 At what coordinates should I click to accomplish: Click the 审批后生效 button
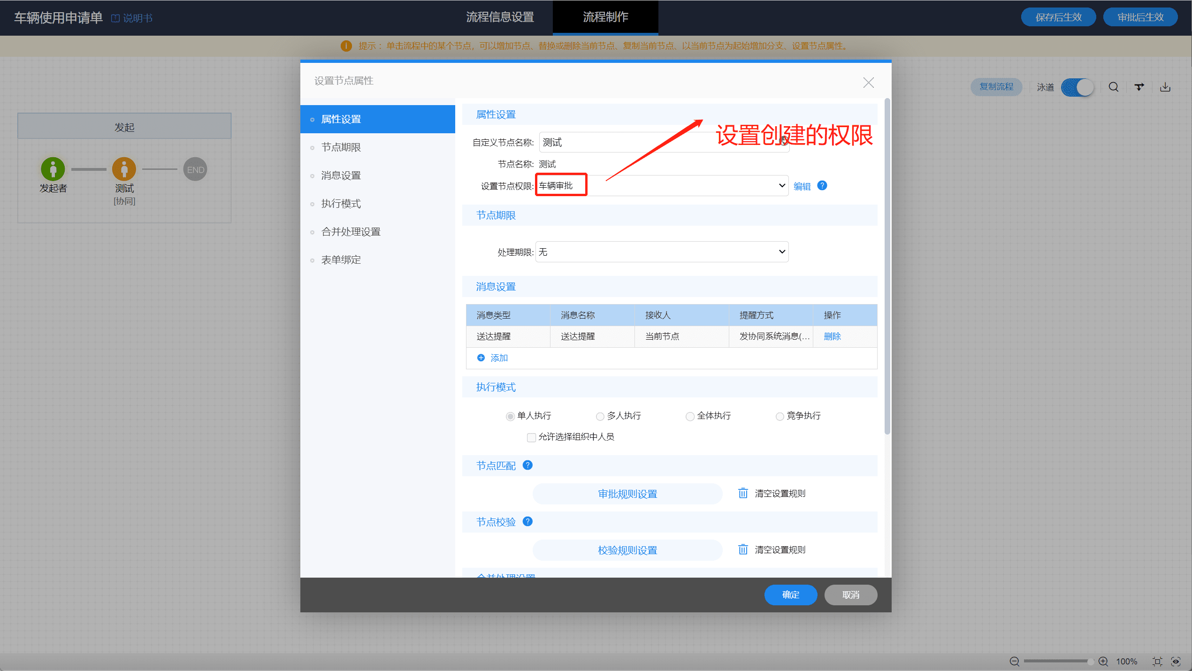1140,17
